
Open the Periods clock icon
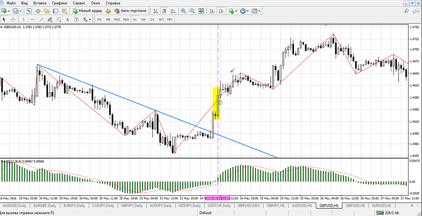[243, 11]
